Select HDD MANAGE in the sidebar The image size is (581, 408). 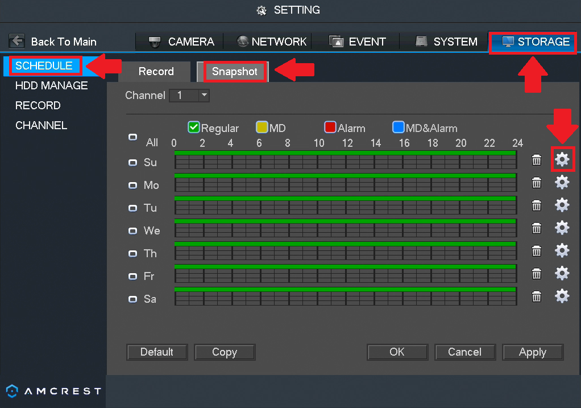(52, 86)
